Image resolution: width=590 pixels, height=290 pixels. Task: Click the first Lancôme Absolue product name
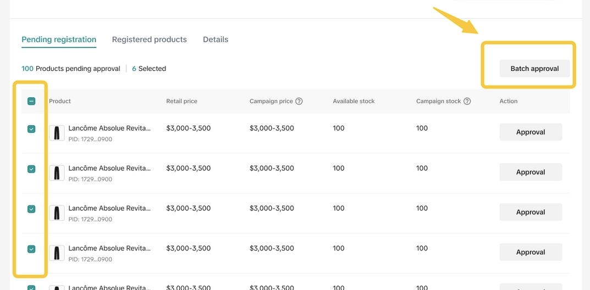pos(109,128)
